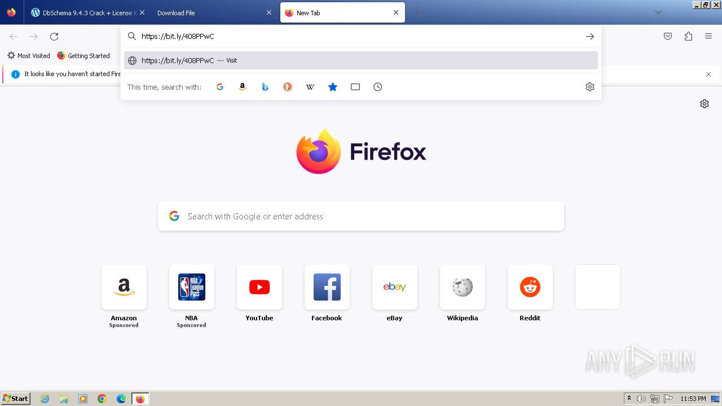Search this time with Amazon
722x406 pixels.
click(243, 87)
